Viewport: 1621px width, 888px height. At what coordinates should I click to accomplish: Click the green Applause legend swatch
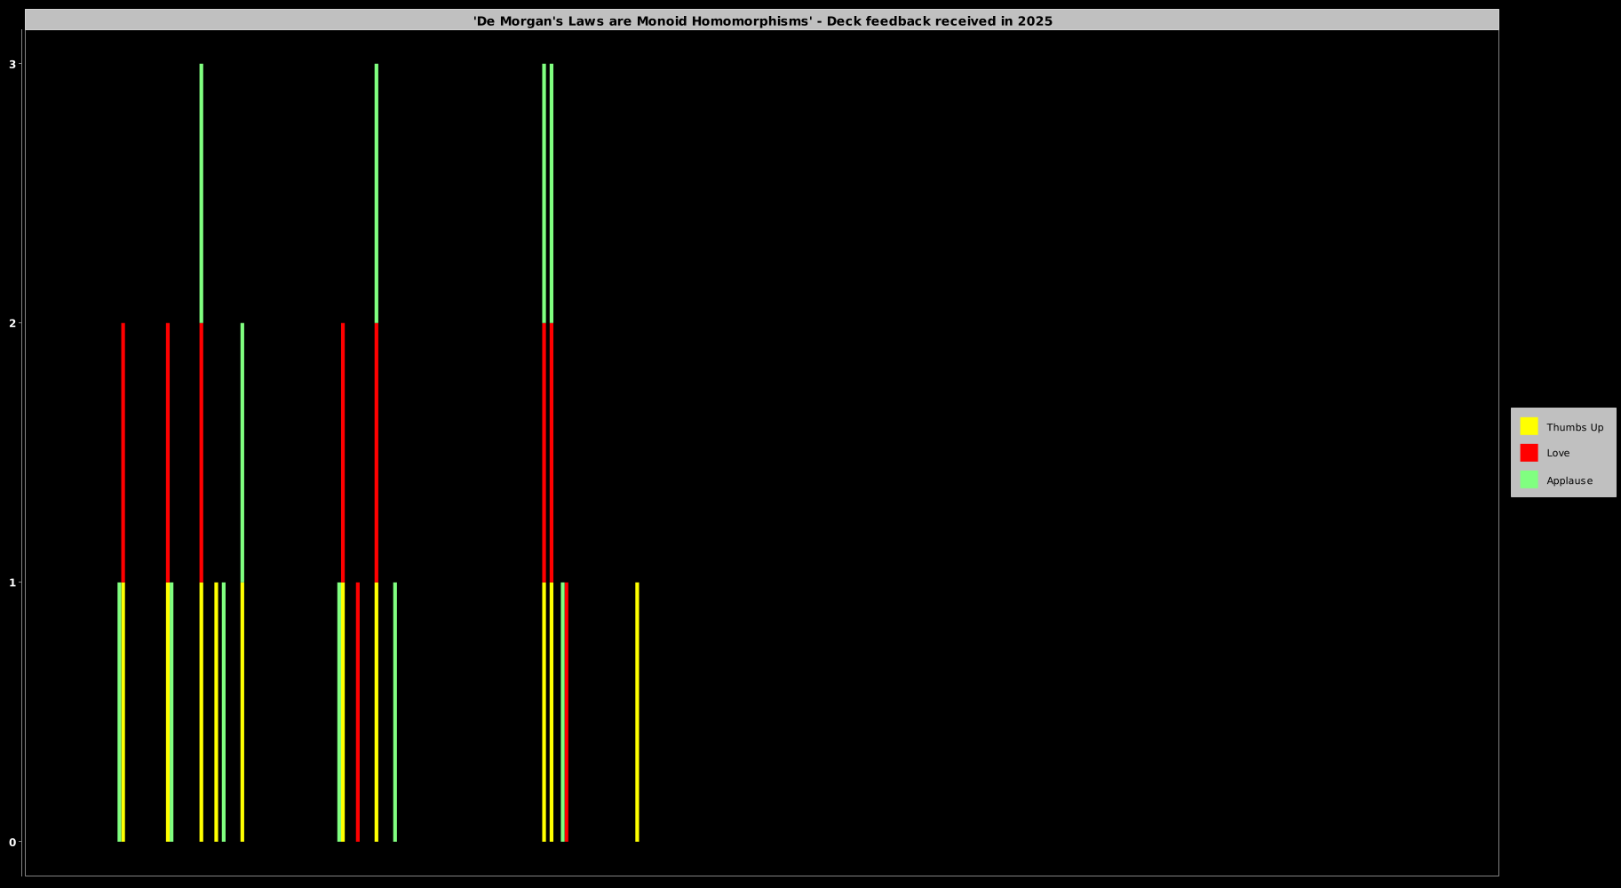[x=1529, y=480]
